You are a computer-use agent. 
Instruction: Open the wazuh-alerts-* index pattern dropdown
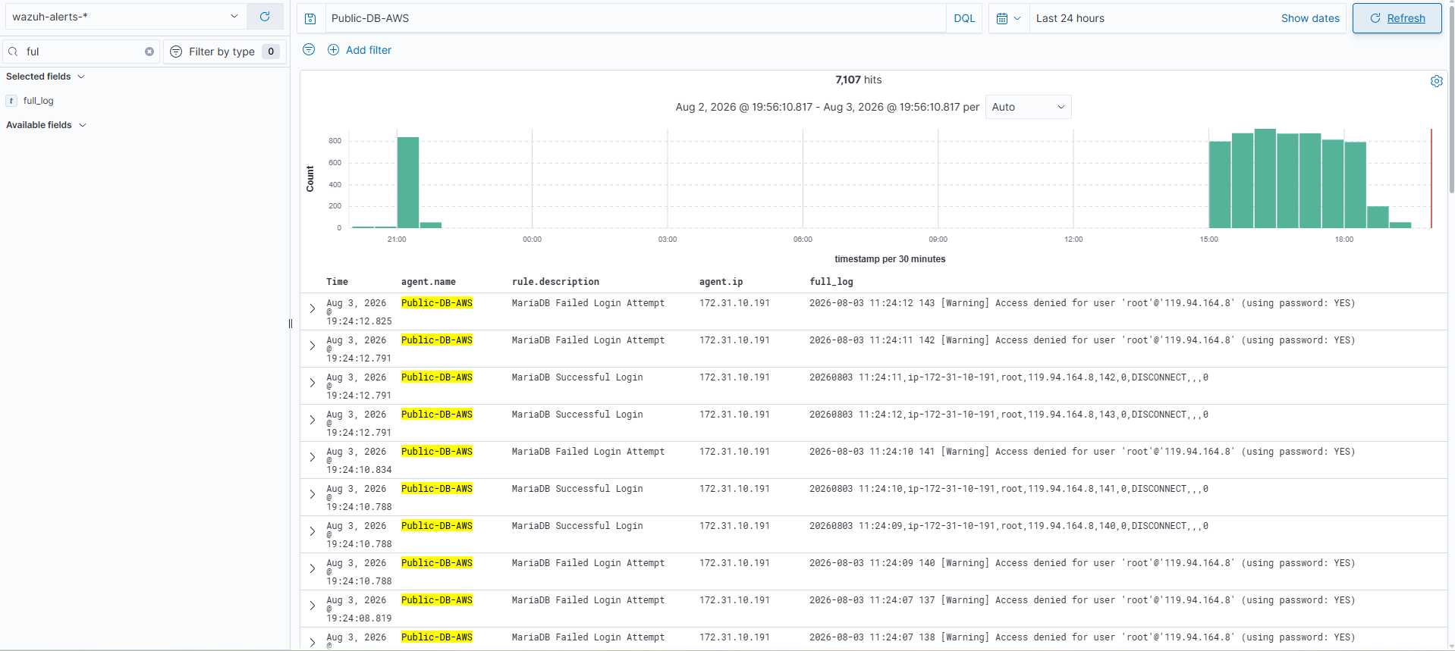124,16
